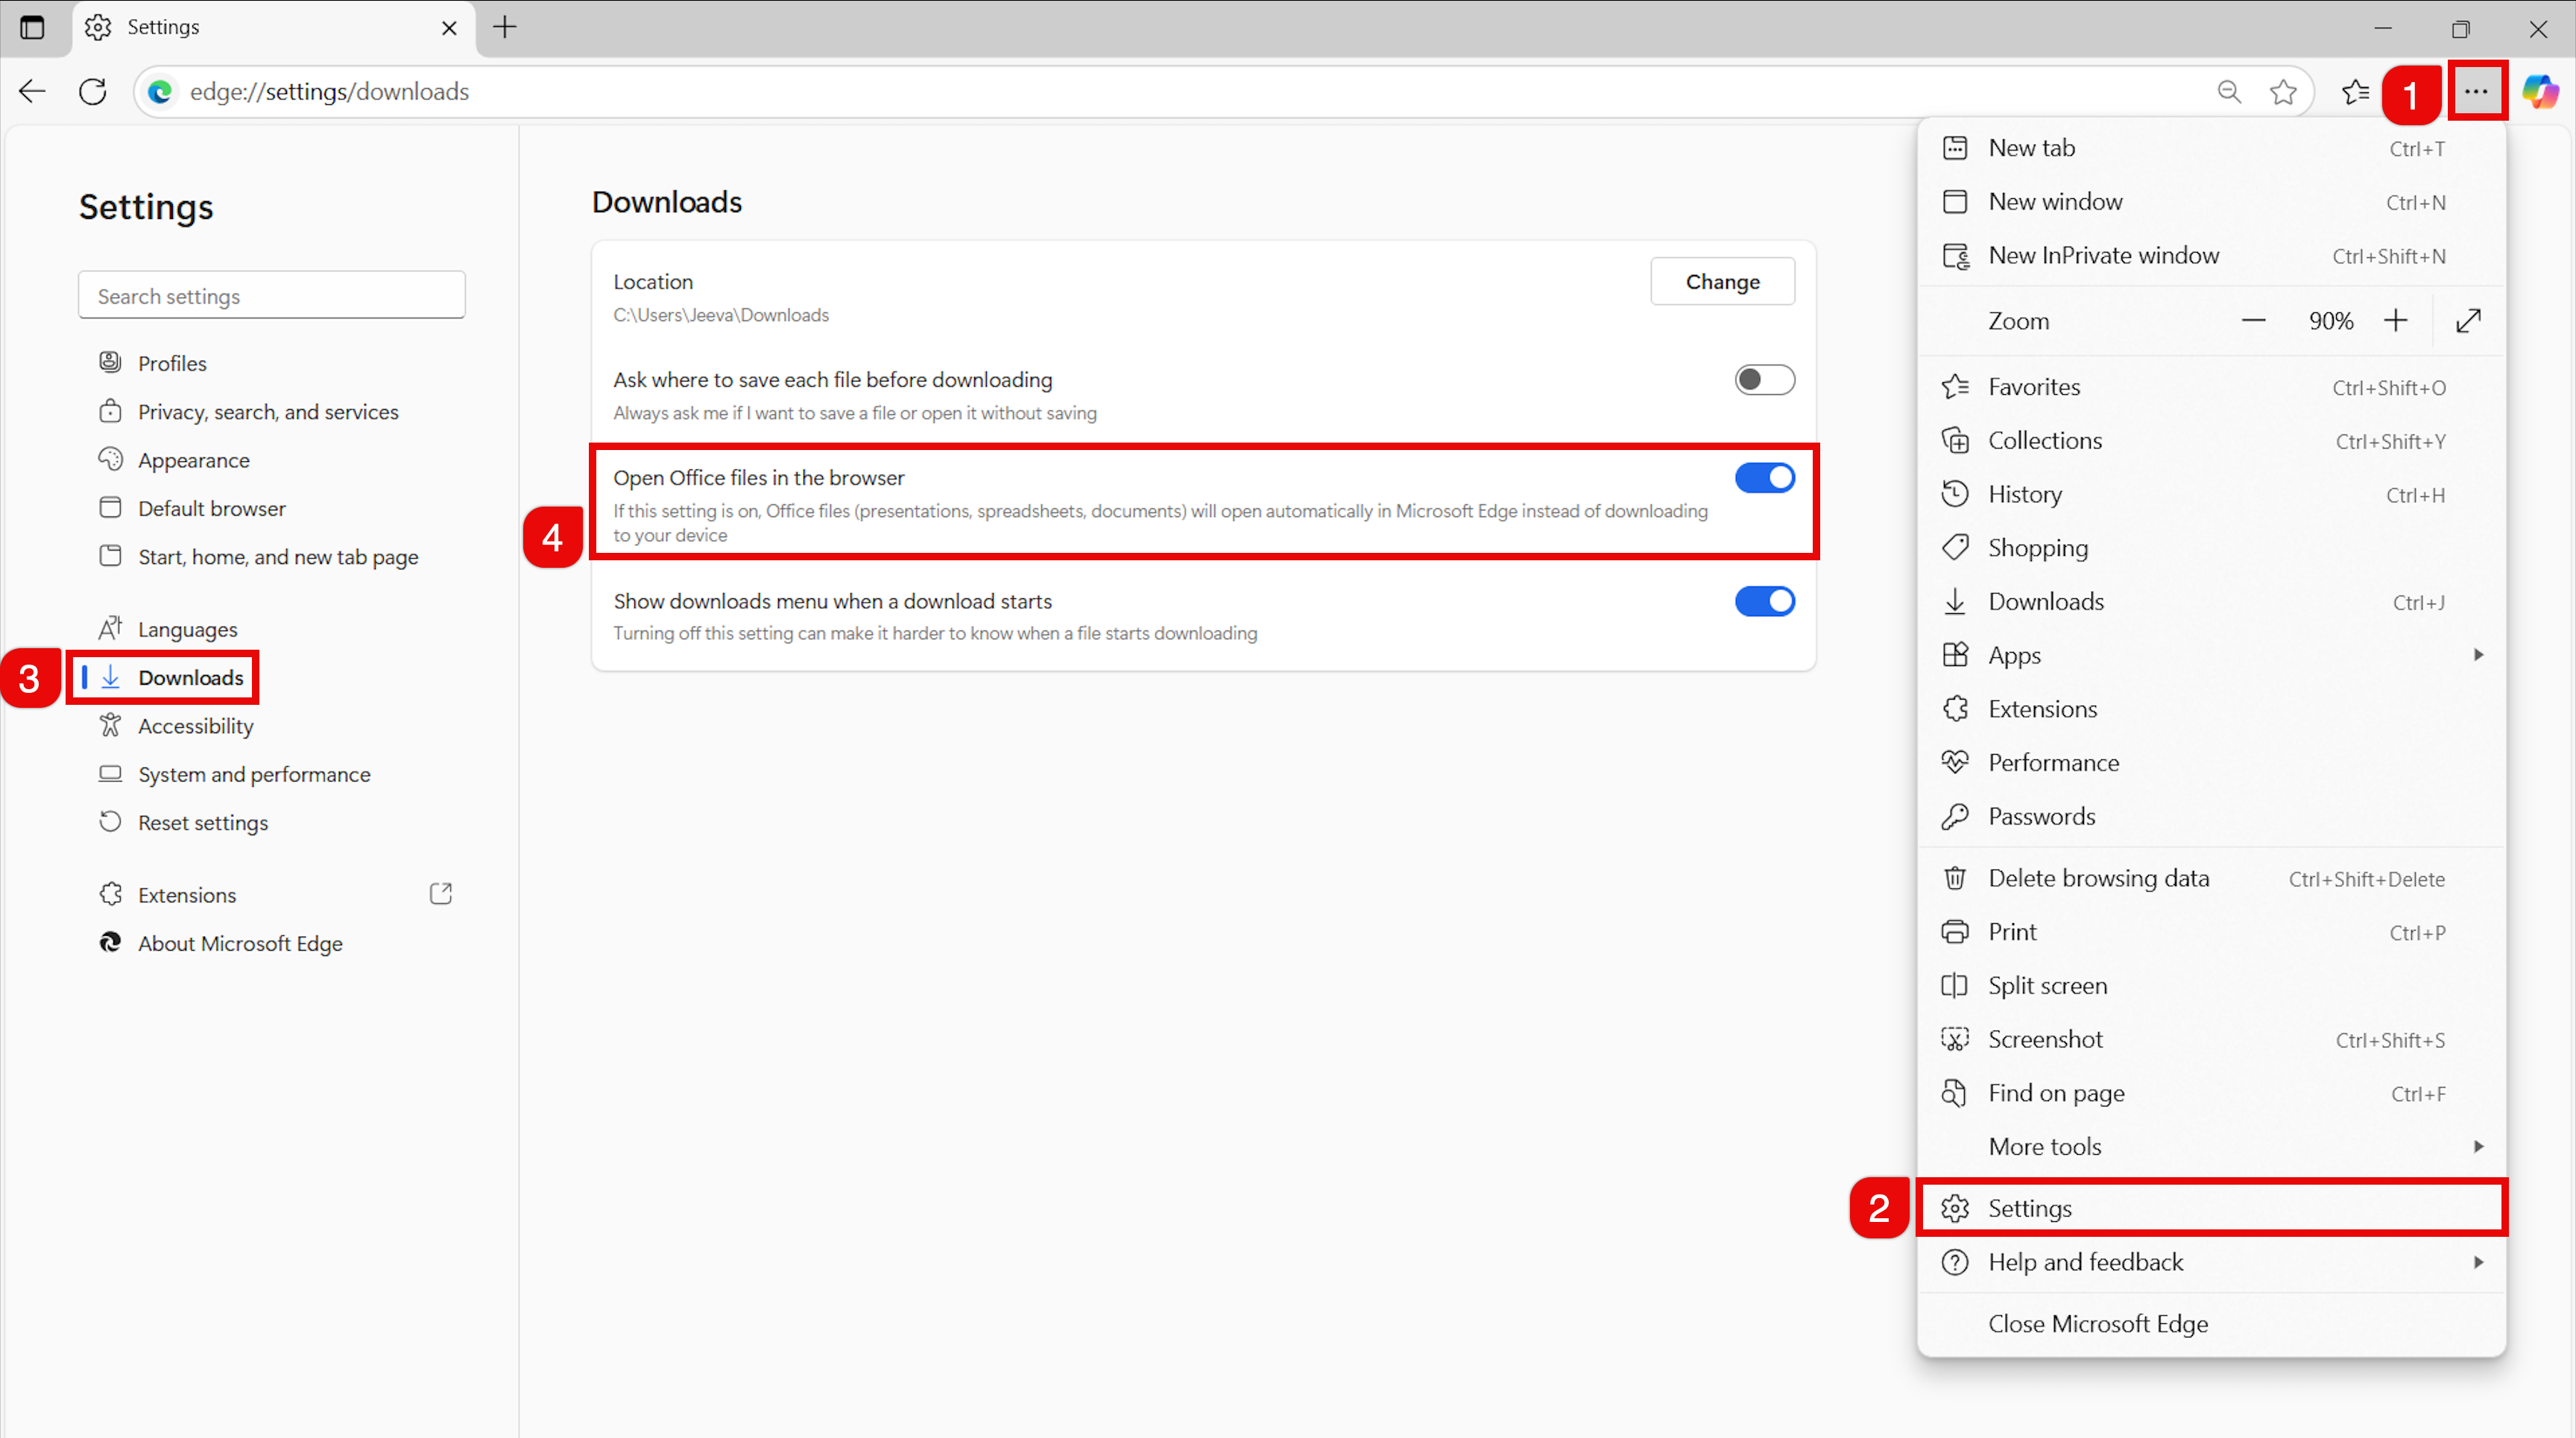Click the Change button for download location
The width and height of the screenshot is (2576, 1438).
[1722, 281]
